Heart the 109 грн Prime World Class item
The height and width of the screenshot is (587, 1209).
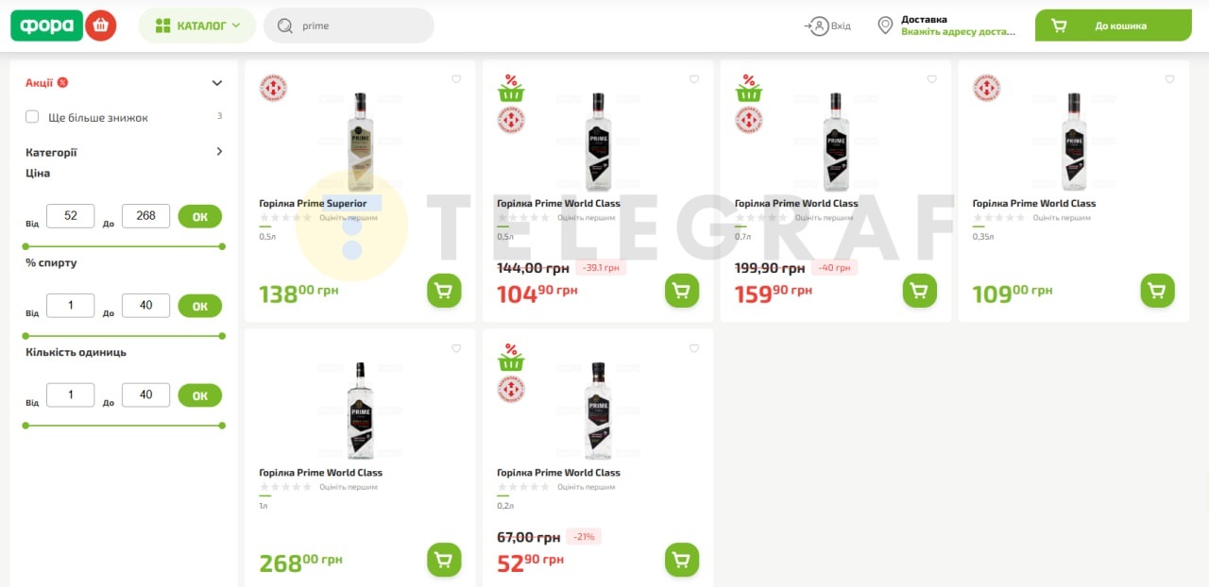(1169, 79)
